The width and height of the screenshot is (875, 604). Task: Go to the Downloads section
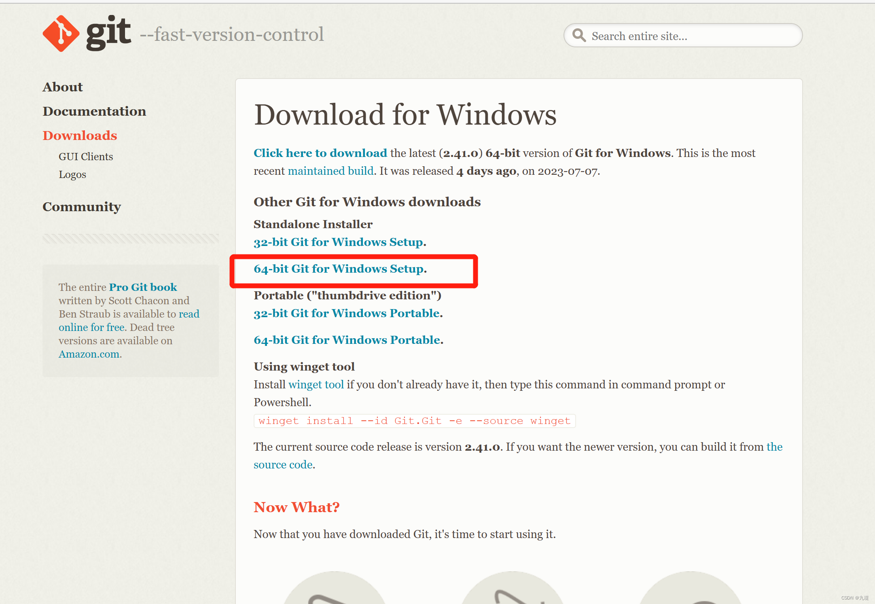(80, 136)
